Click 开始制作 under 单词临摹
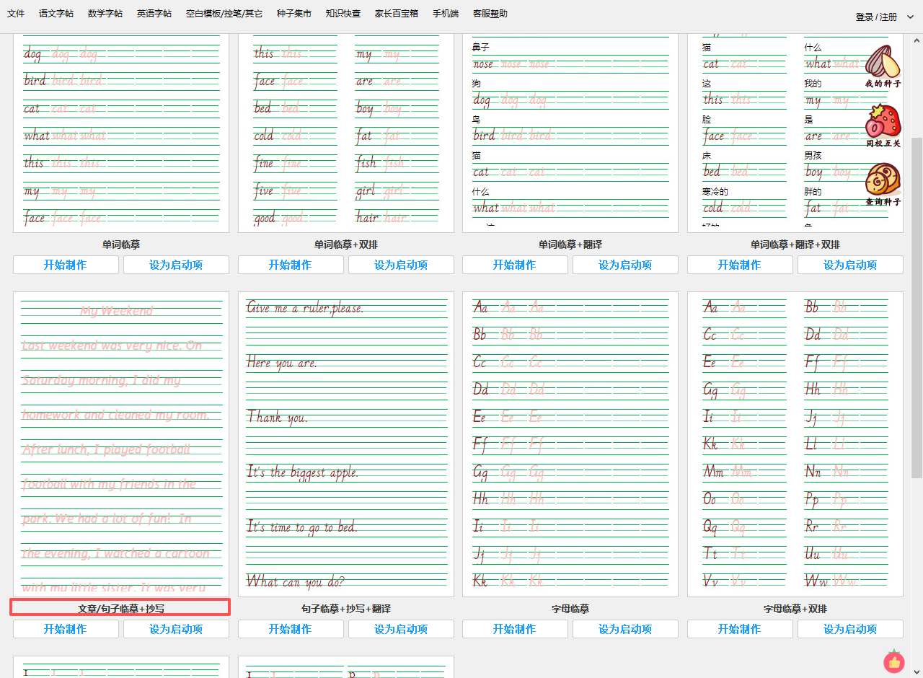This screenshot has height=678, width=923. point(66,265)
